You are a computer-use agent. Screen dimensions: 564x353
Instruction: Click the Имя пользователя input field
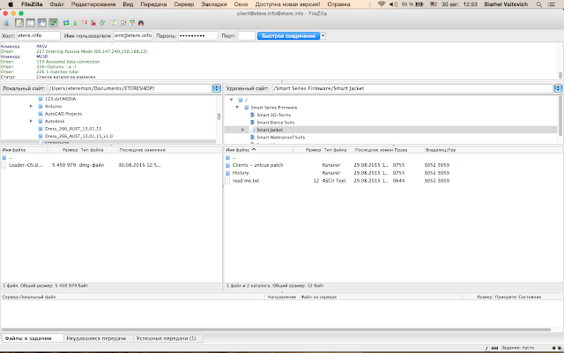pos(133,35)
